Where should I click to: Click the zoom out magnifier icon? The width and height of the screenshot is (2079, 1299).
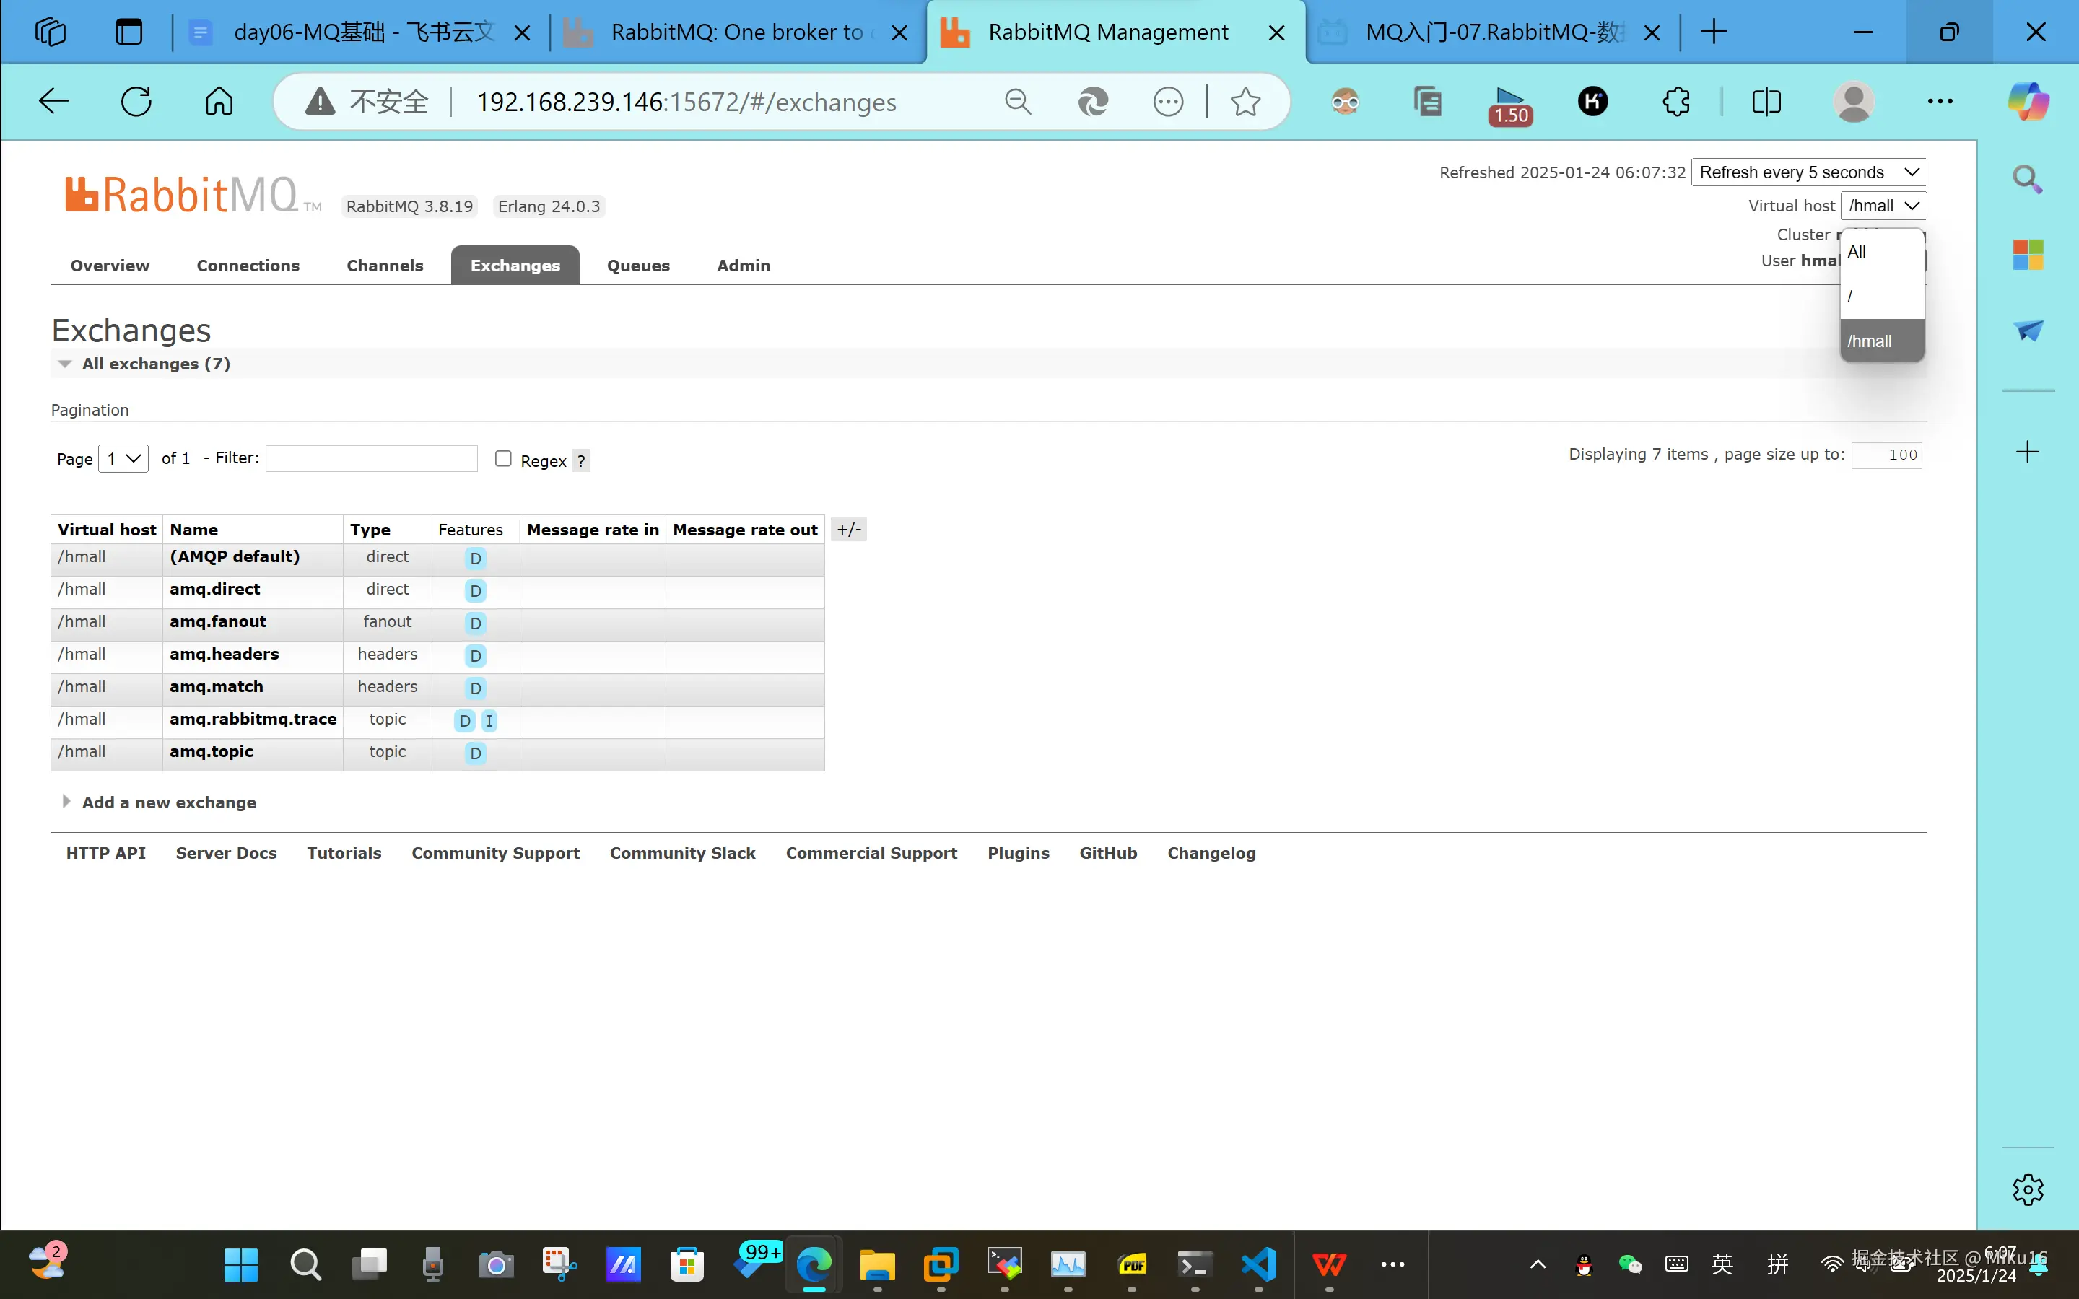(x=1018, y=102)
